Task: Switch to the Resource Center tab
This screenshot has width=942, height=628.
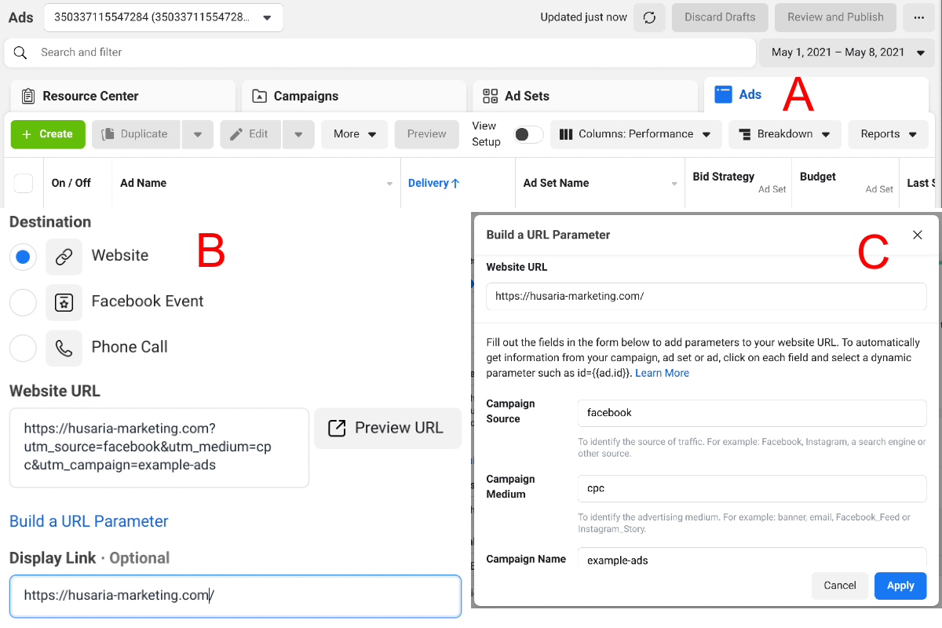Action: point(123,96)
